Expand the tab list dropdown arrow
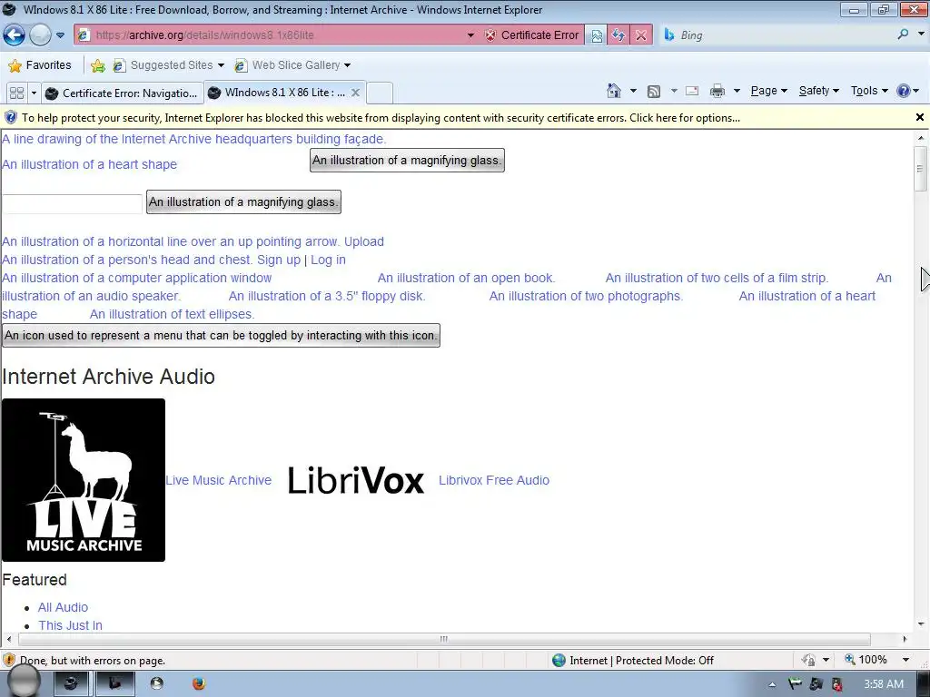This screenshot has width=930, height=697. click(x=34, y=93)
